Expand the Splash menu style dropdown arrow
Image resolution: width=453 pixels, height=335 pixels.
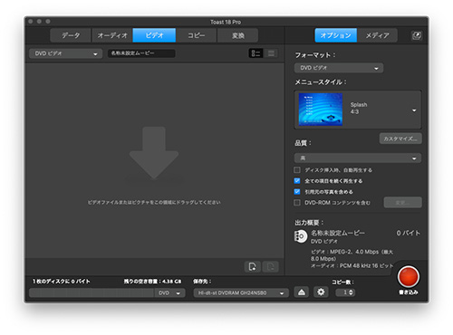point(414,110)
